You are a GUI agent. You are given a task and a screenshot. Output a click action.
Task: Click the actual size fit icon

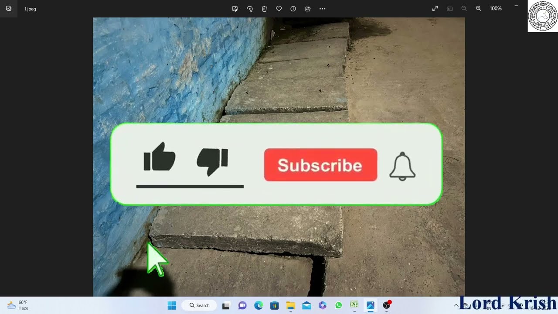coord(450,9)
